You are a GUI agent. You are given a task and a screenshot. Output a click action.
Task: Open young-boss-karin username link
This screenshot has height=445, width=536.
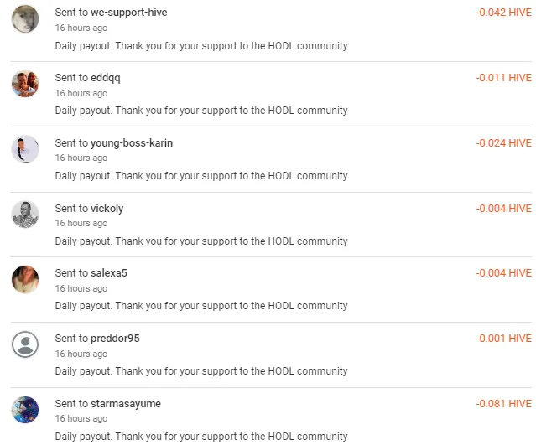pos(132,143)
